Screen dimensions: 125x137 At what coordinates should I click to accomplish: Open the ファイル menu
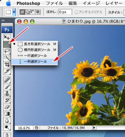click(x=54, y=3)
